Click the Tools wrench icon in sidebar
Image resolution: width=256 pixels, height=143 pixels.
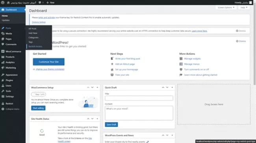(3, 91)
